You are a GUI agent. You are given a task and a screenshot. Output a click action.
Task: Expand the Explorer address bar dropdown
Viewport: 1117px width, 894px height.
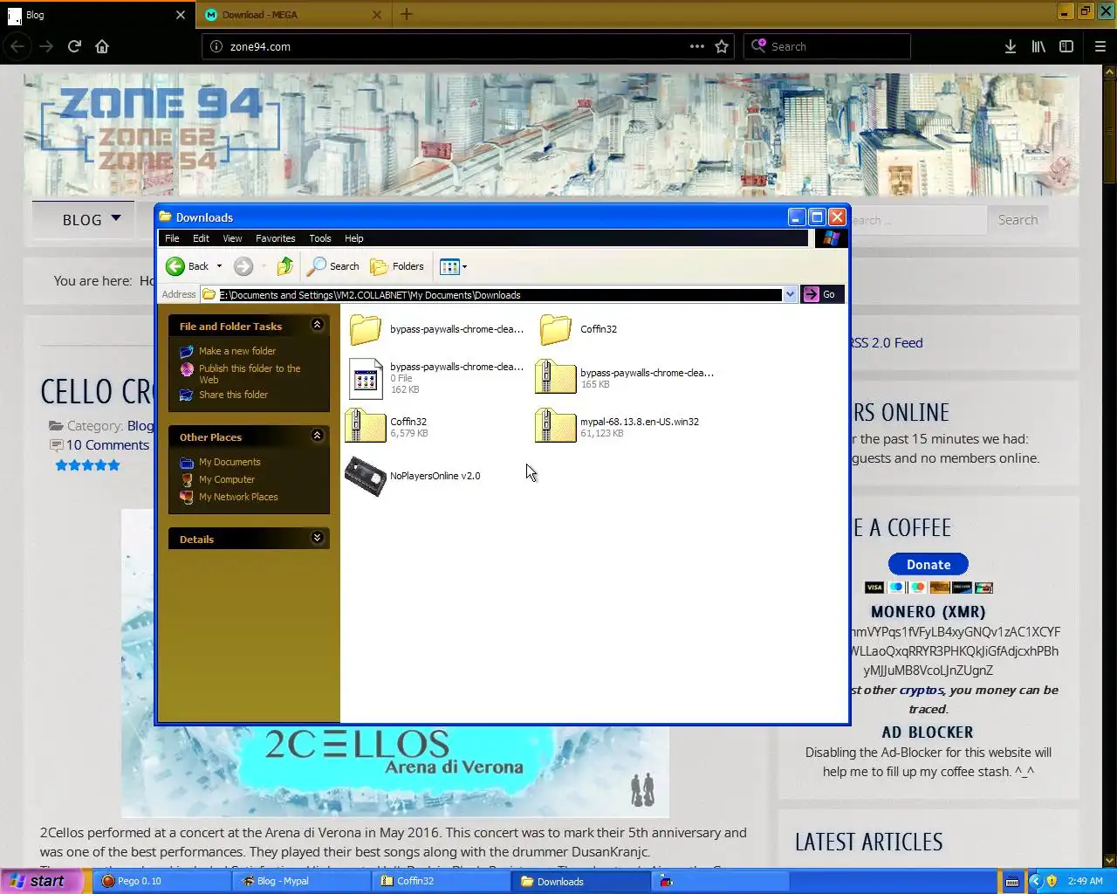pos(790,294)
